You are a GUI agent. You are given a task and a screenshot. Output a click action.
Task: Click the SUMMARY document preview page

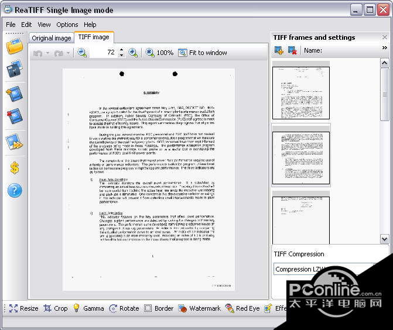(x=149, y=180)
